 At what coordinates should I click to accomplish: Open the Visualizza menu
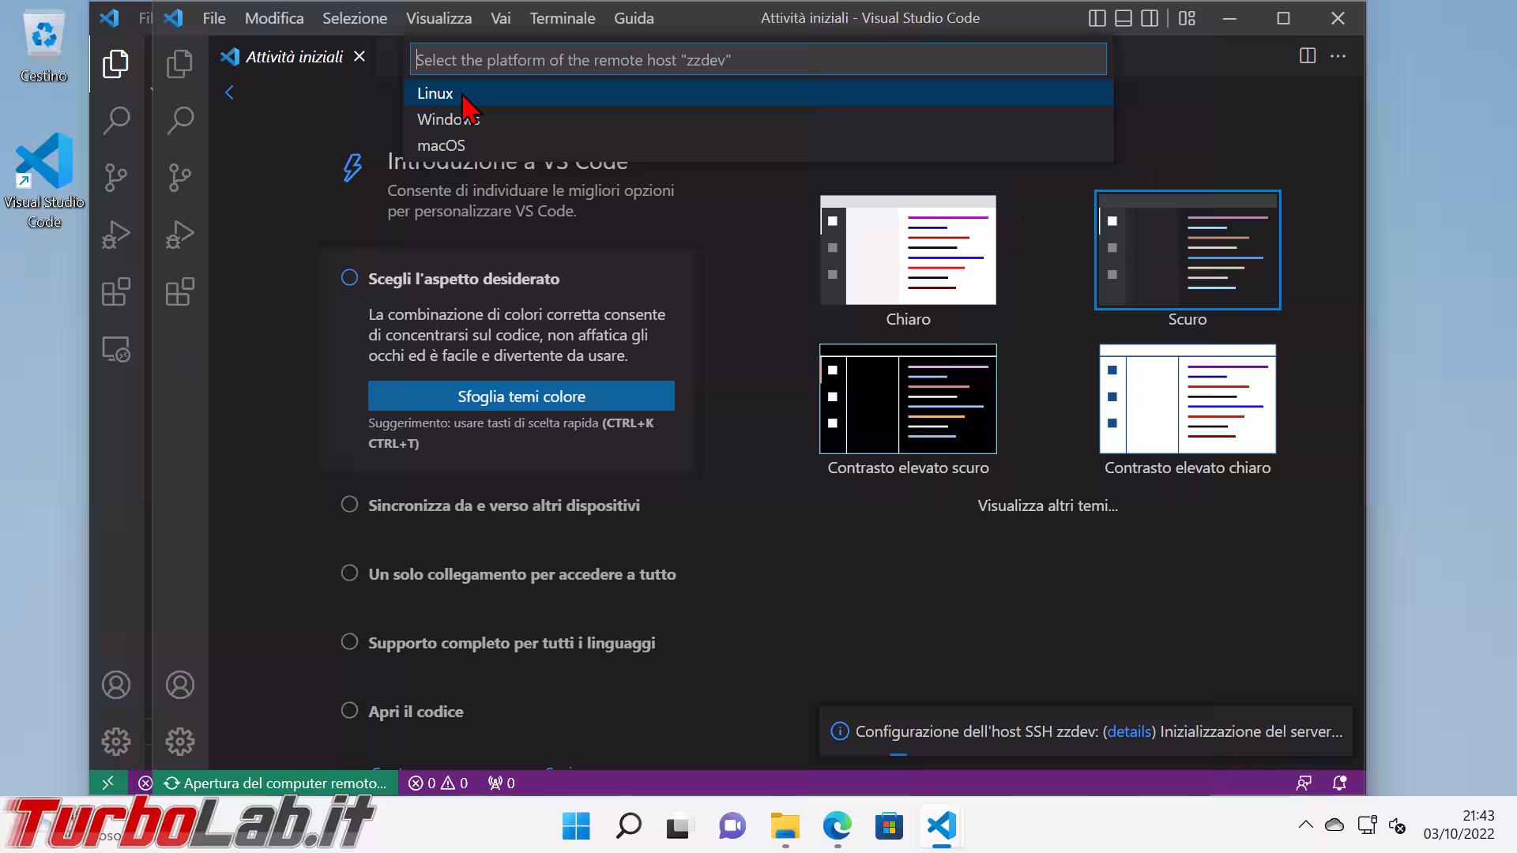pos(439,18)
